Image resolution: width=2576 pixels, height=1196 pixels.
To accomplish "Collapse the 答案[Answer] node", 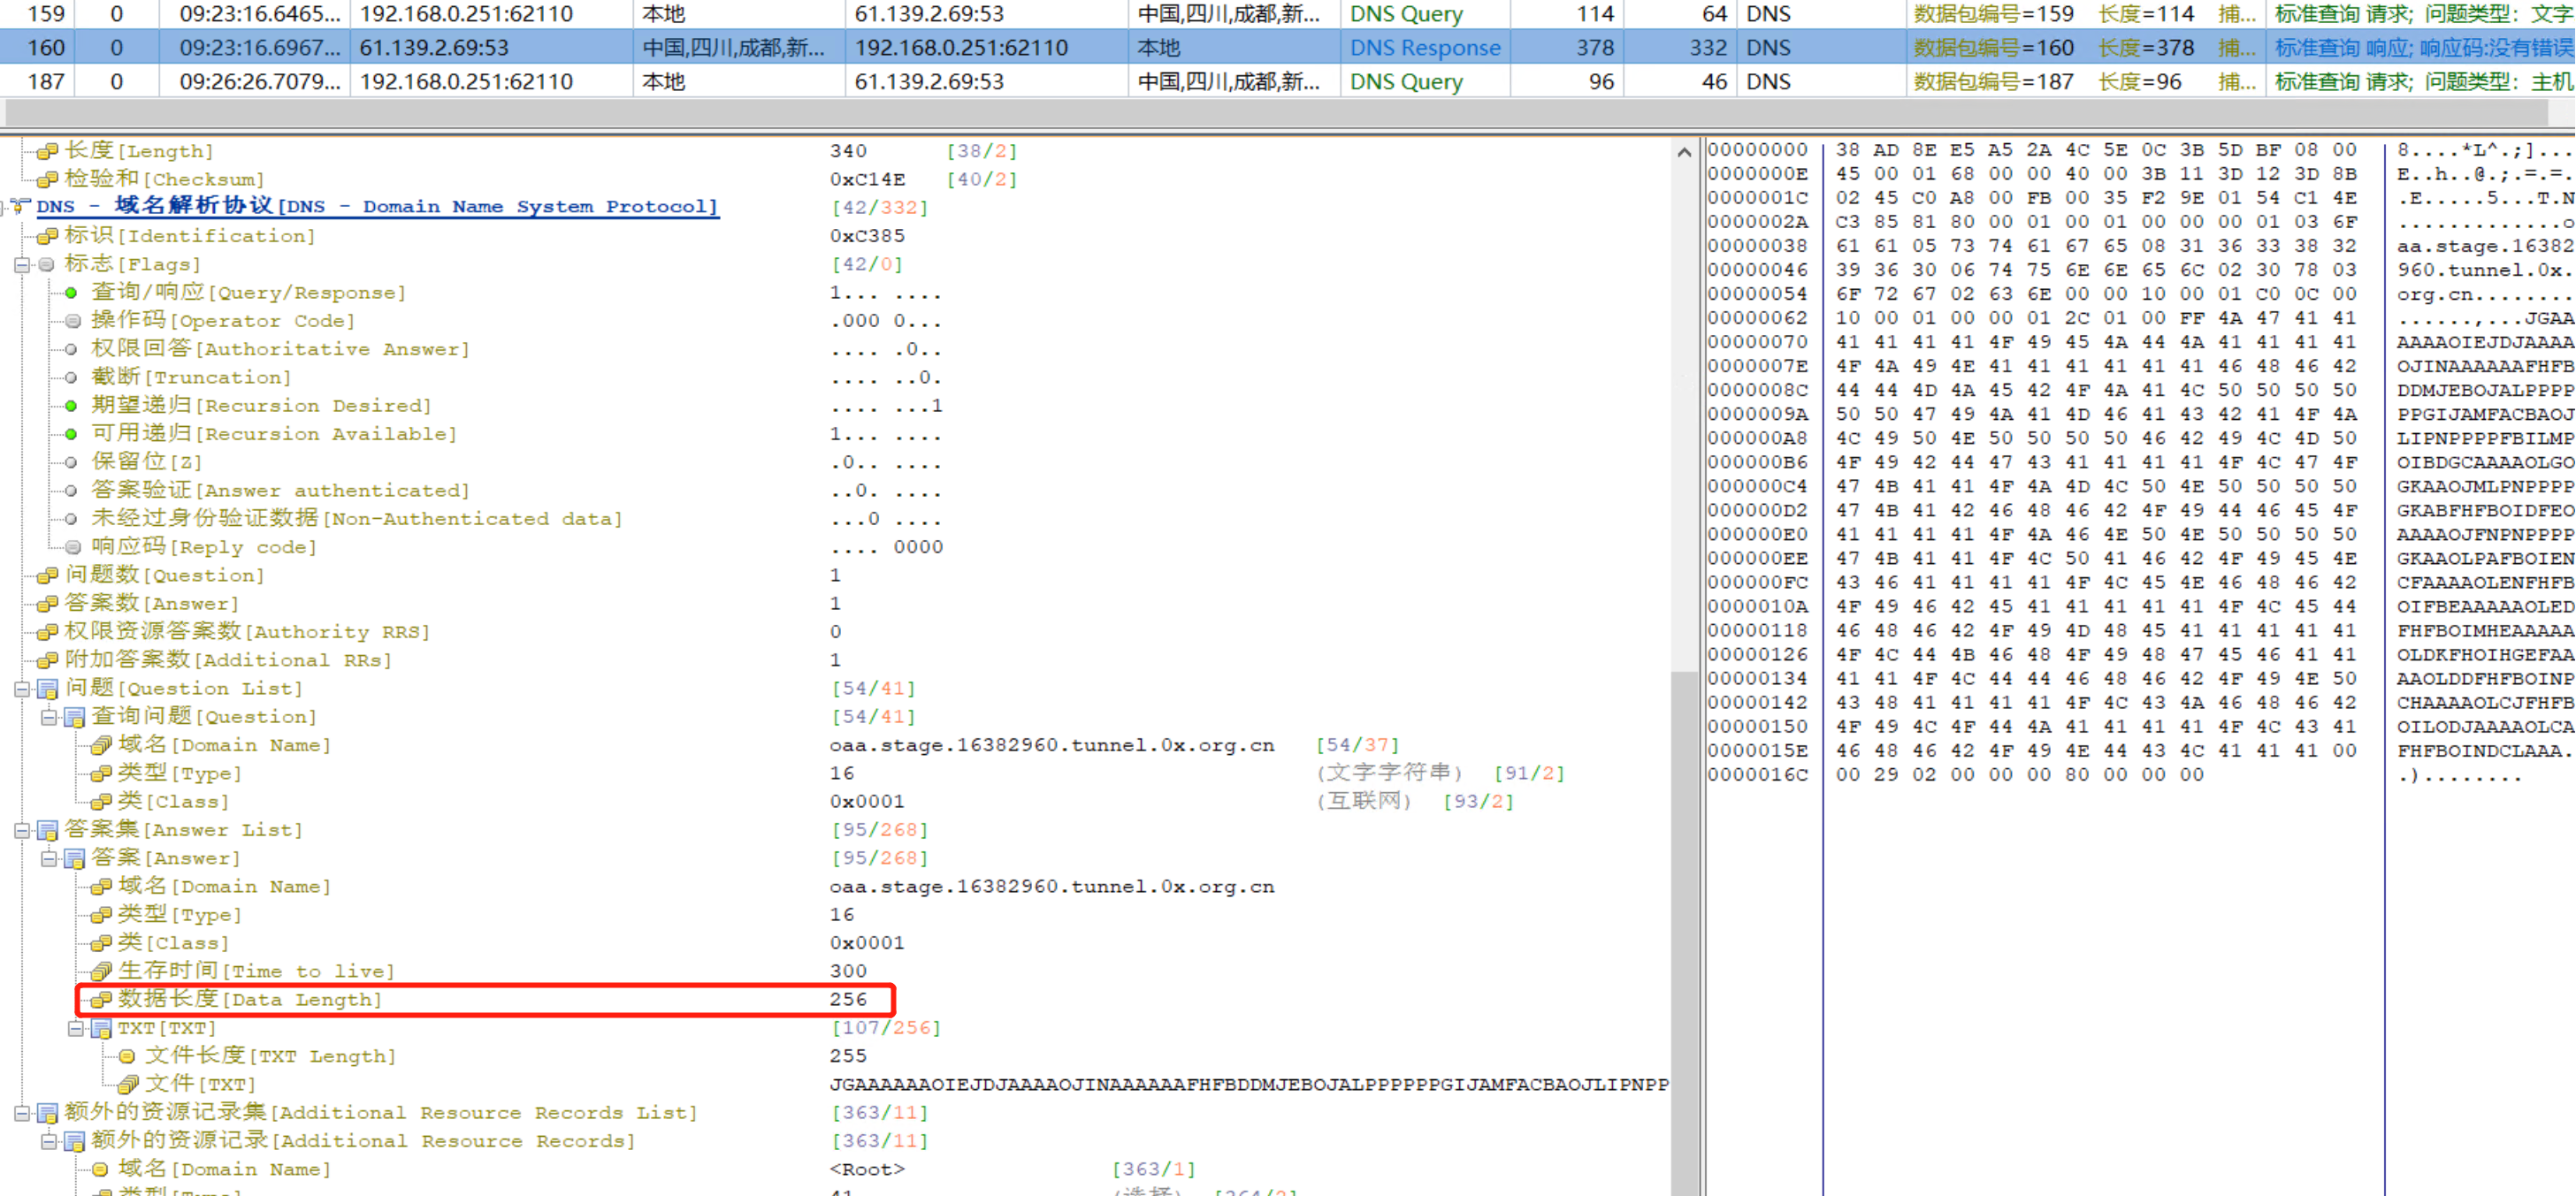I will [48, 859].
